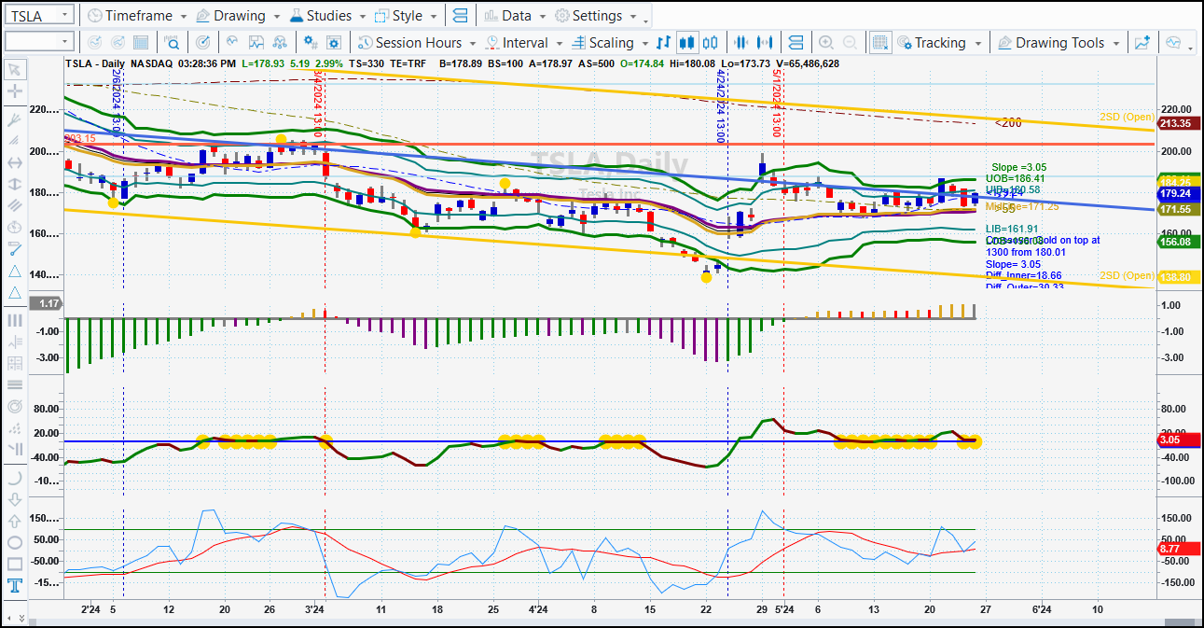1204x628 pixels.
Task: Switch to filled candlestick chart style
Action: pyautogui.click(x=687, y=43)
